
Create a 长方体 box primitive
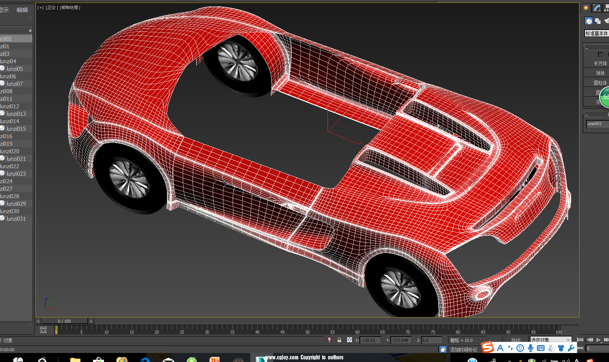coord(597,63)
